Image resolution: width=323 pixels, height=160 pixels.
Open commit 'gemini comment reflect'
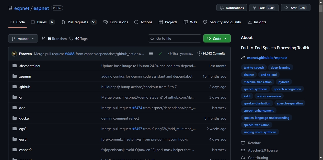(x=120, y=118)
